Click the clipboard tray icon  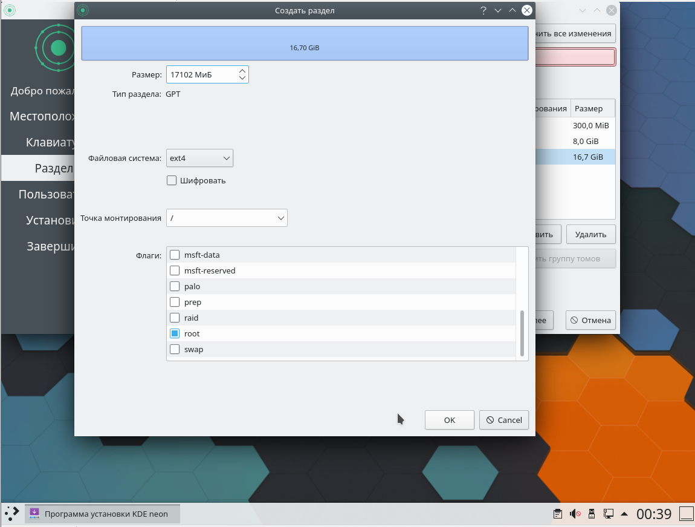[x=558, y=514]
